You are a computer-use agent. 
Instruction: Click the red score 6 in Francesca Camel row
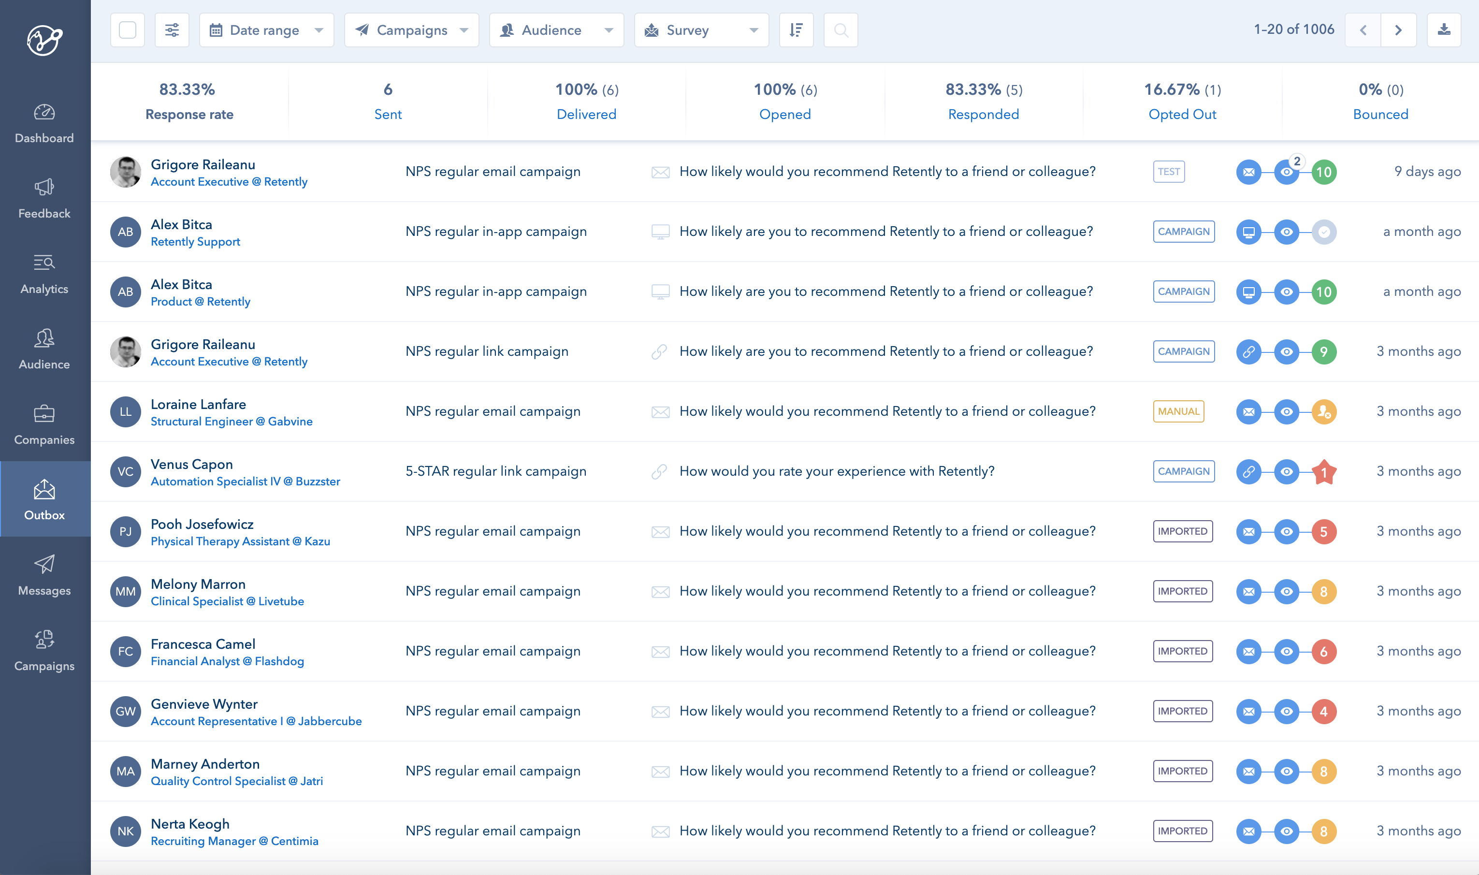(x=1324, y=652)
